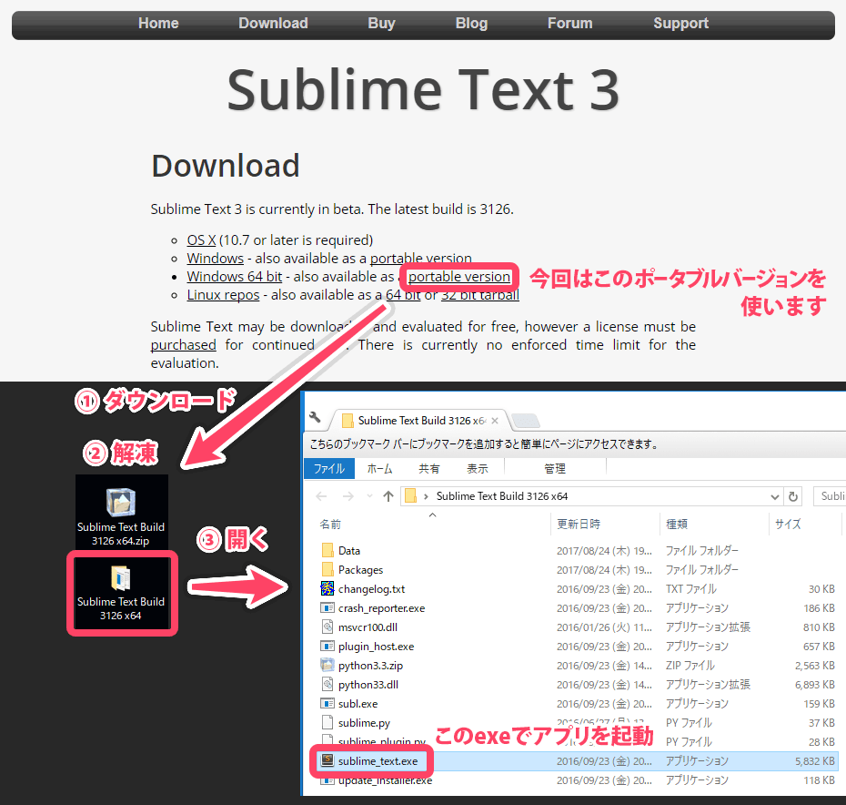Viewport: 846px width, 805px height.
Task: Open the recent locations dropdown arrow
Action: [369, 496]
